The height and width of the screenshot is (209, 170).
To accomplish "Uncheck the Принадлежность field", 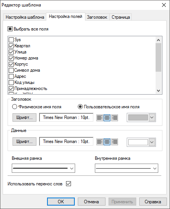I will [11, 88].
